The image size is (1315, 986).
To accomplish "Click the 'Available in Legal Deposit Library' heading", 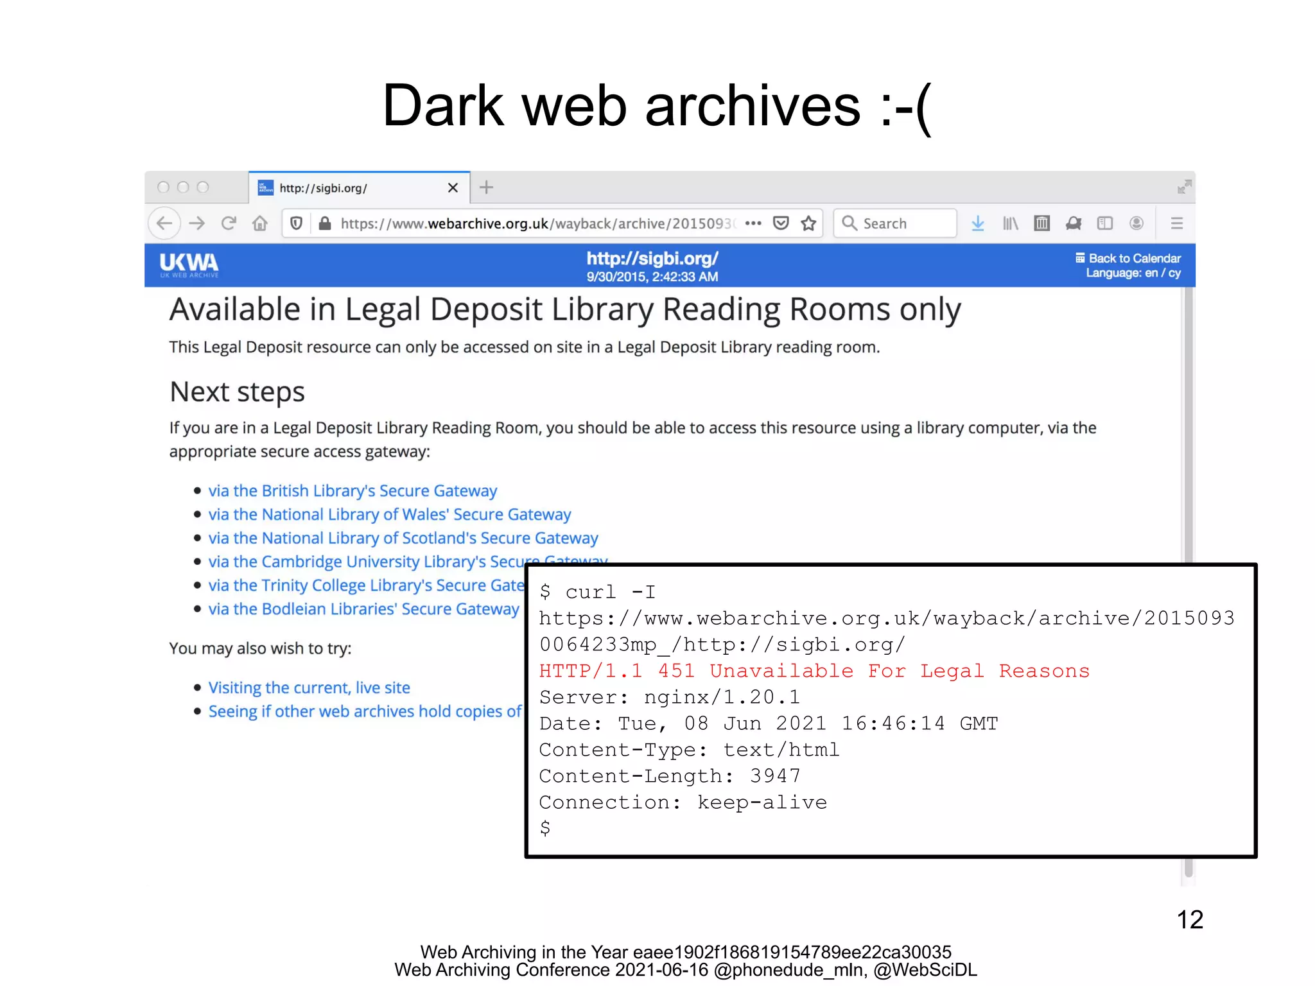I will click(566, 310).
